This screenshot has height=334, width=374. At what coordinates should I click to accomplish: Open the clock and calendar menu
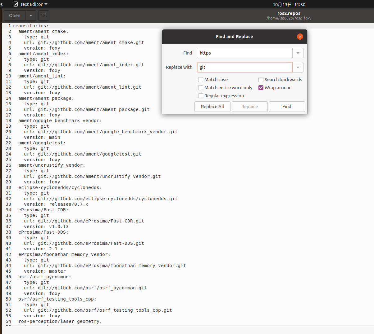click(289, 4)
